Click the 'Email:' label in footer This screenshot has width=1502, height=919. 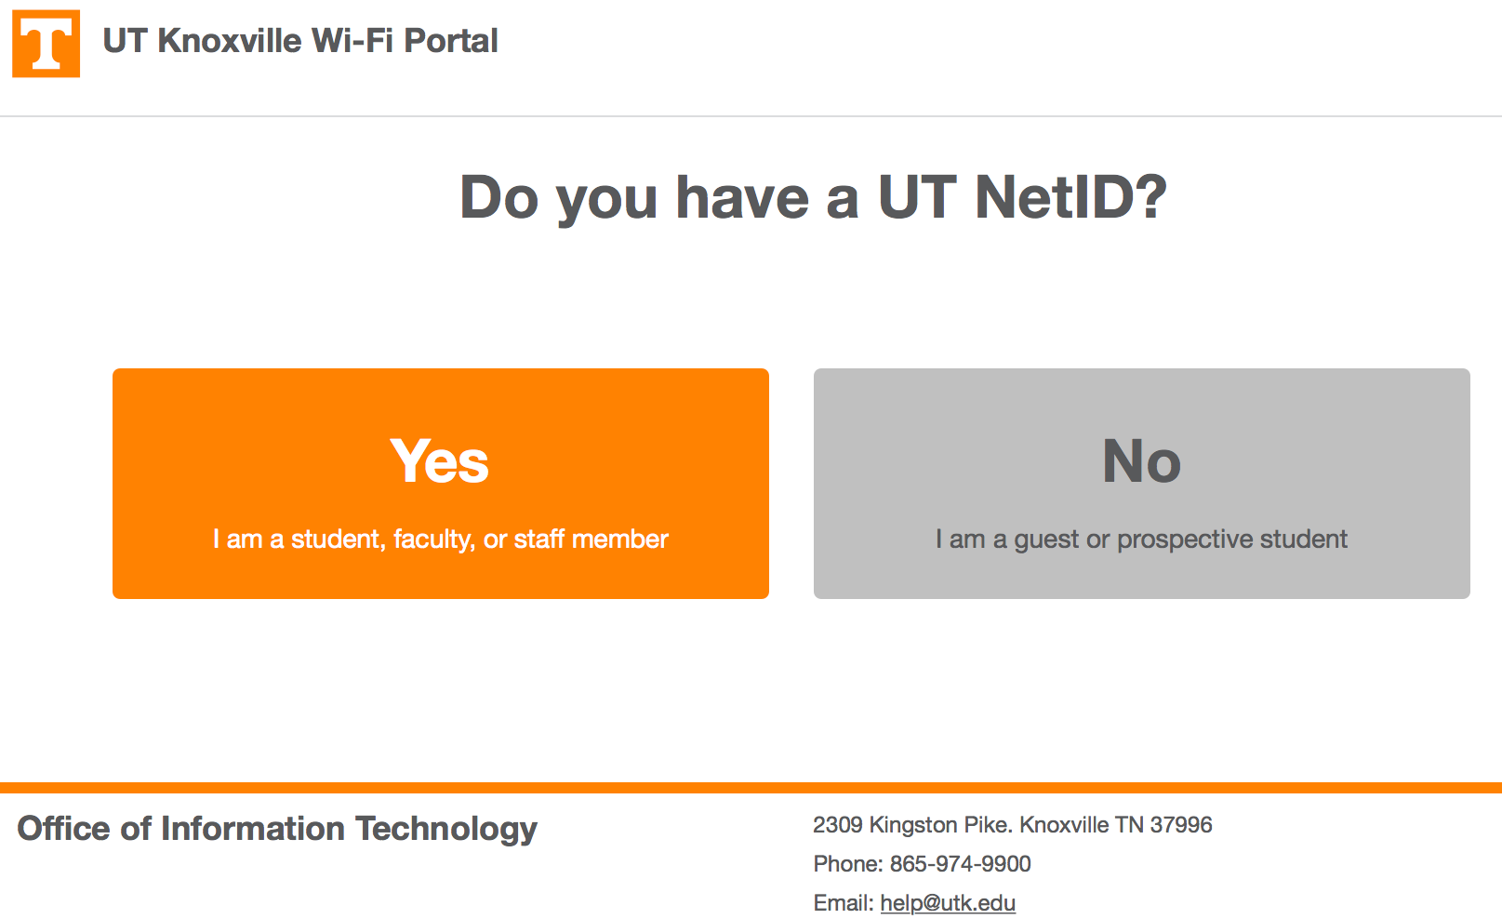(x=843, y=903)
